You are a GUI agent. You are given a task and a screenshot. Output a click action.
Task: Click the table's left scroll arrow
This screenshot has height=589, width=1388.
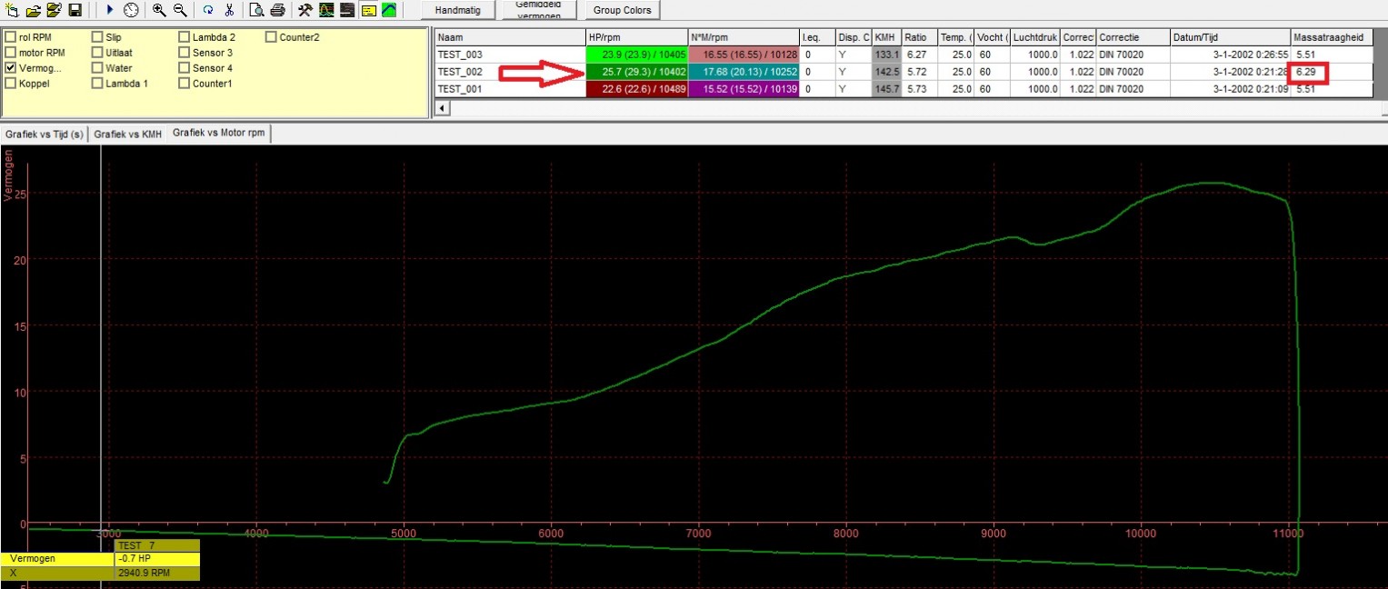click(443, 108)
